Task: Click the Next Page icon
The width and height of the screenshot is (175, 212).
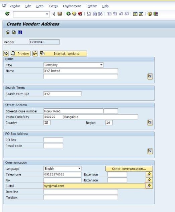Action: pos(121,14)
